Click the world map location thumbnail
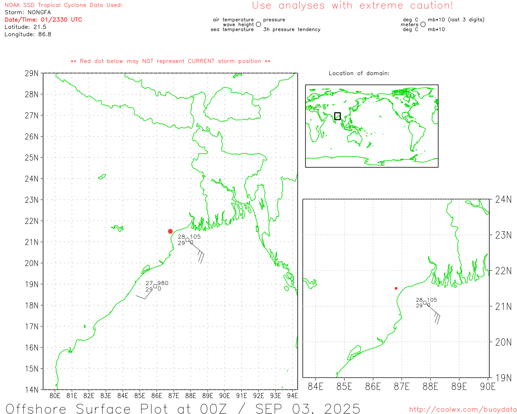517x414 pixels. (x=372, y=126)
